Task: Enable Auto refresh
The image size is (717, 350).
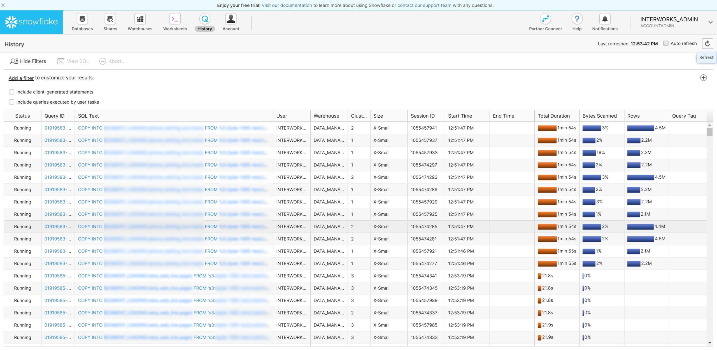Action: click(x=666, y=43)
